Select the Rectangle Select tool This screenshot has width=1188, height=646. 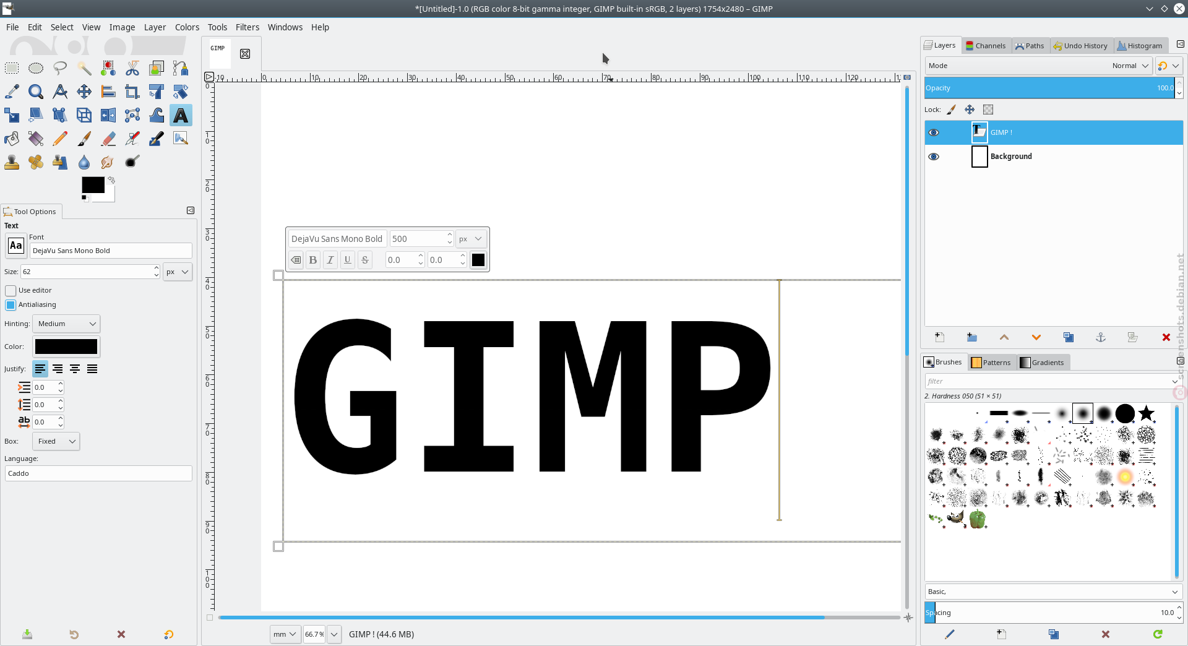(x=12, y=68)
